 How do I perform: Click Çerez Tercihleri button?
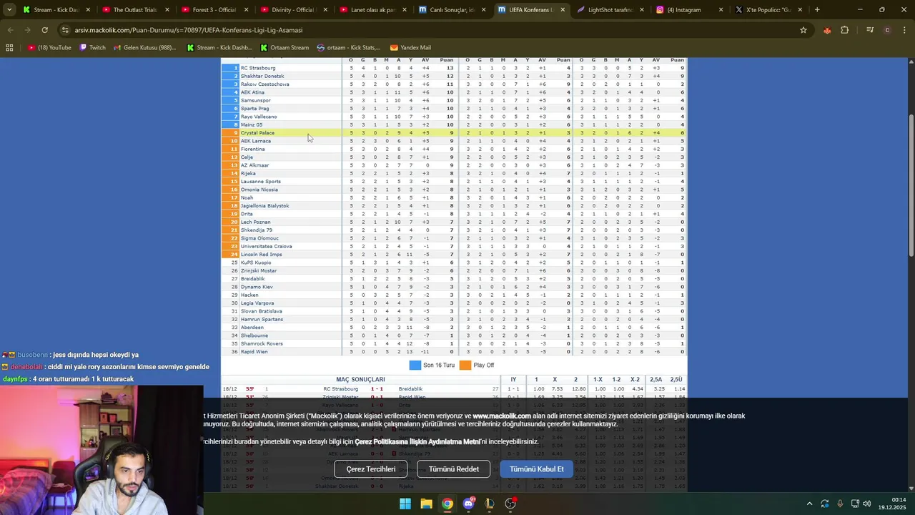(370, 469)
